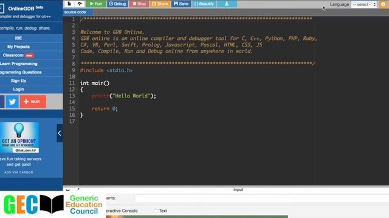Image resolution: width=389 pixels, height=218 pixels.
Task: Beautify the code formatting
Action: [204, 4]
